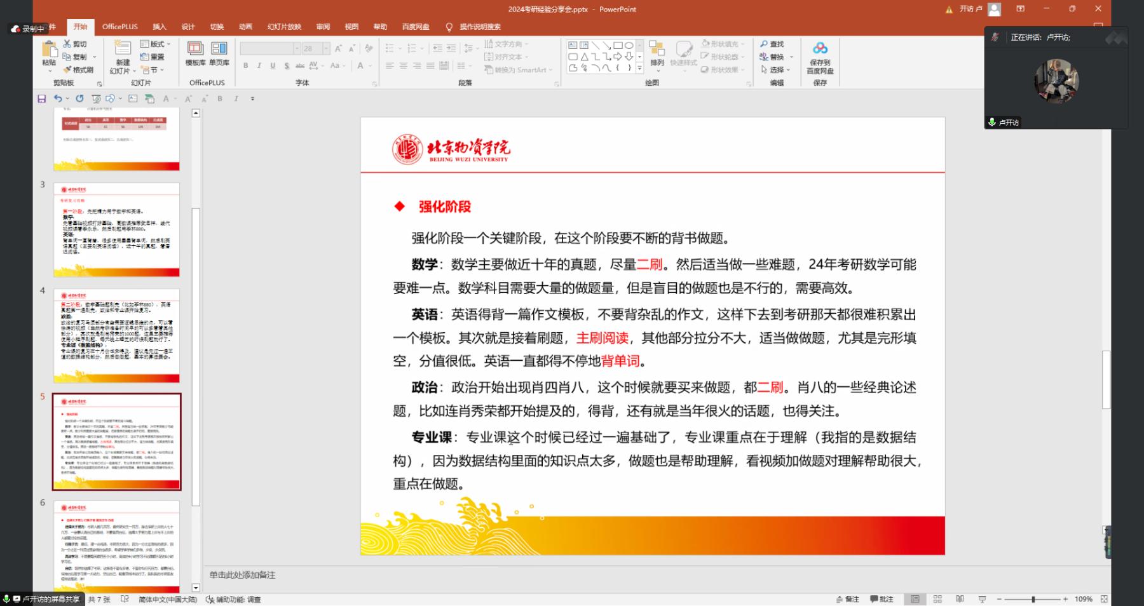The image size is (1144, 606).
Task: Switch to slide sorter view in status bar
Action: (x=937, y=599)
